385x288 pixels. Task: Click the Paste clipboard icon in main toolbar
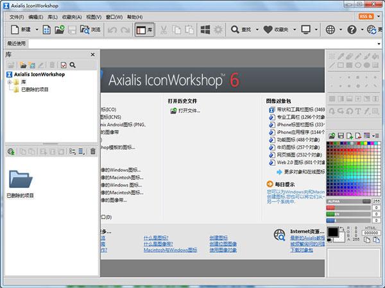(189, 30)
